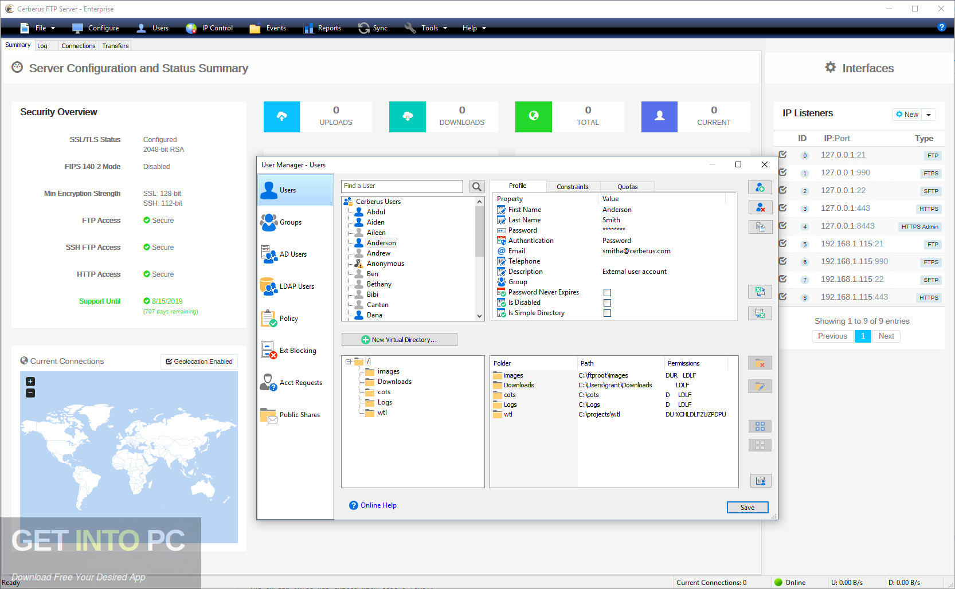Click the search magnifier button
The width and height of the screenshot is (955, 589).
tap(477, 186)
